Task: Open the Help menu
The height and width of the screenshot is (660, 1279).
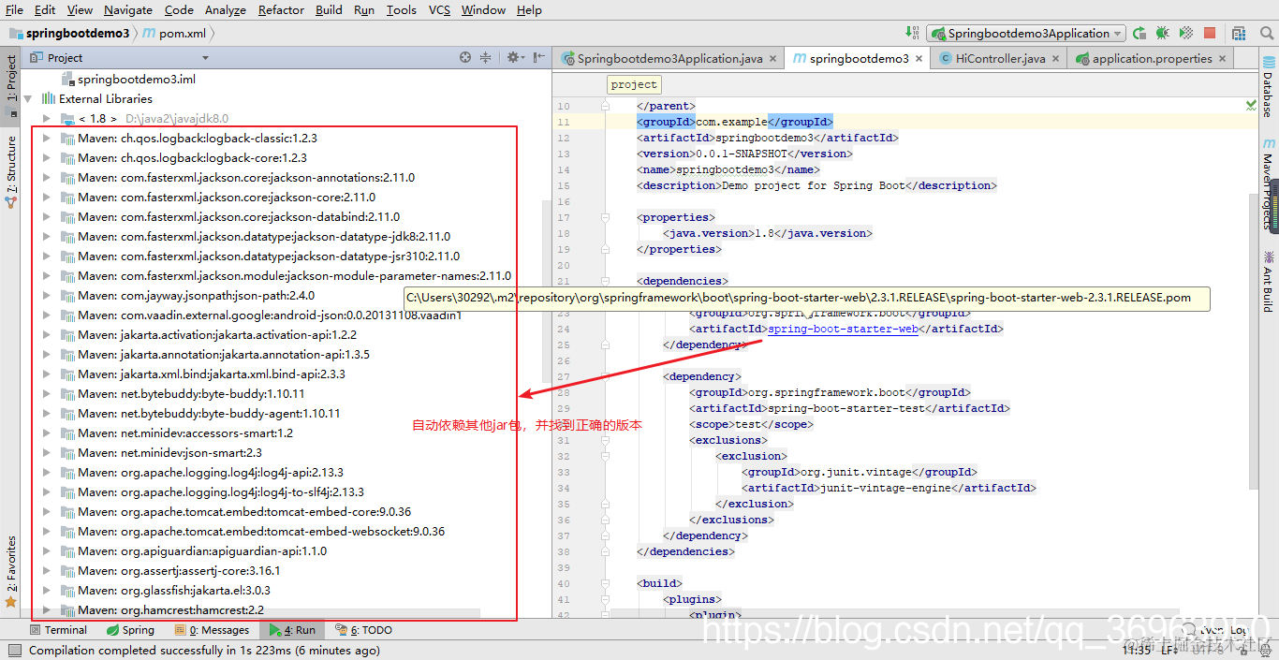Action: point(529,9)
